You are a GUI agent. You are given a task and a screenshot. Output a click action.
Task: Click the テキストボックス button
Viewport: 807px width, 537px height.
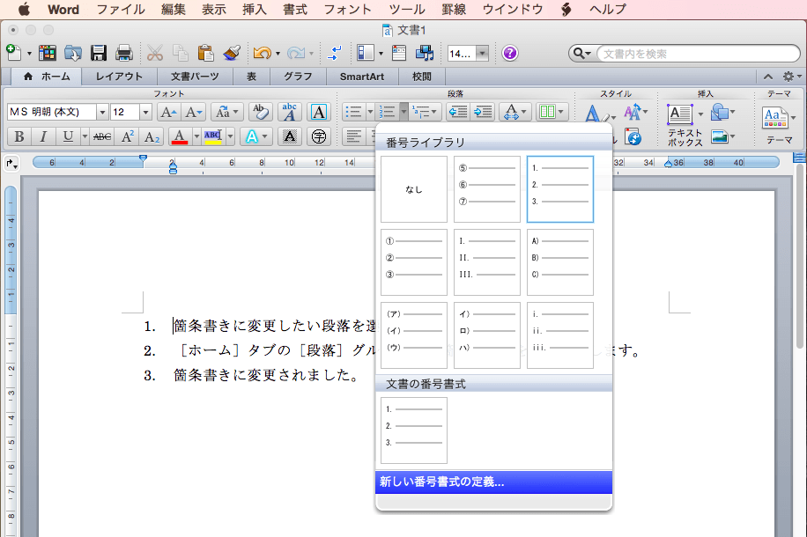[685, 126]
